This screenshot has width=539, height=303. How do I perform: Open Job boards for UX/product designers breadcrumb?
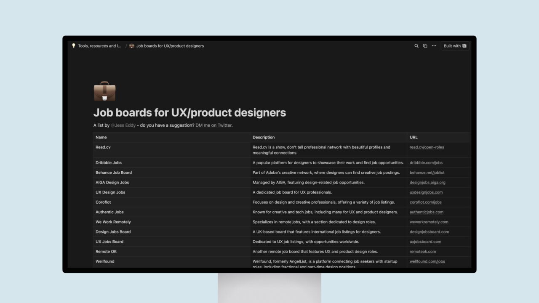click(170, 46)
